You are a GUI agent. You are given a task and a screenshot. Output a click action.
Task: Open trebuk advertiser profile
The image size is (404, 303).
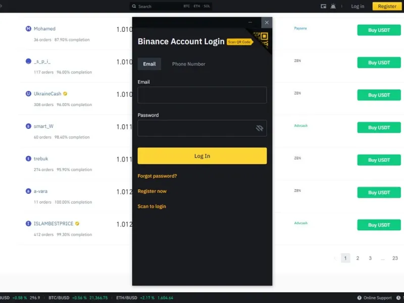pyautogui.click(x=41, y=159)
